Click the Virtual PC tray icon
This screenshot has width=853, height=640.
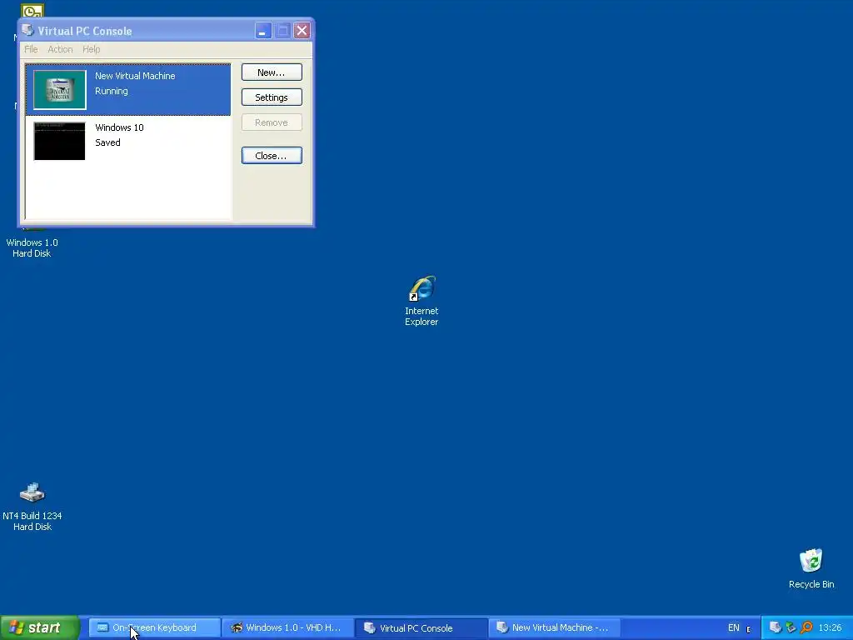click(x=776, y=627)
